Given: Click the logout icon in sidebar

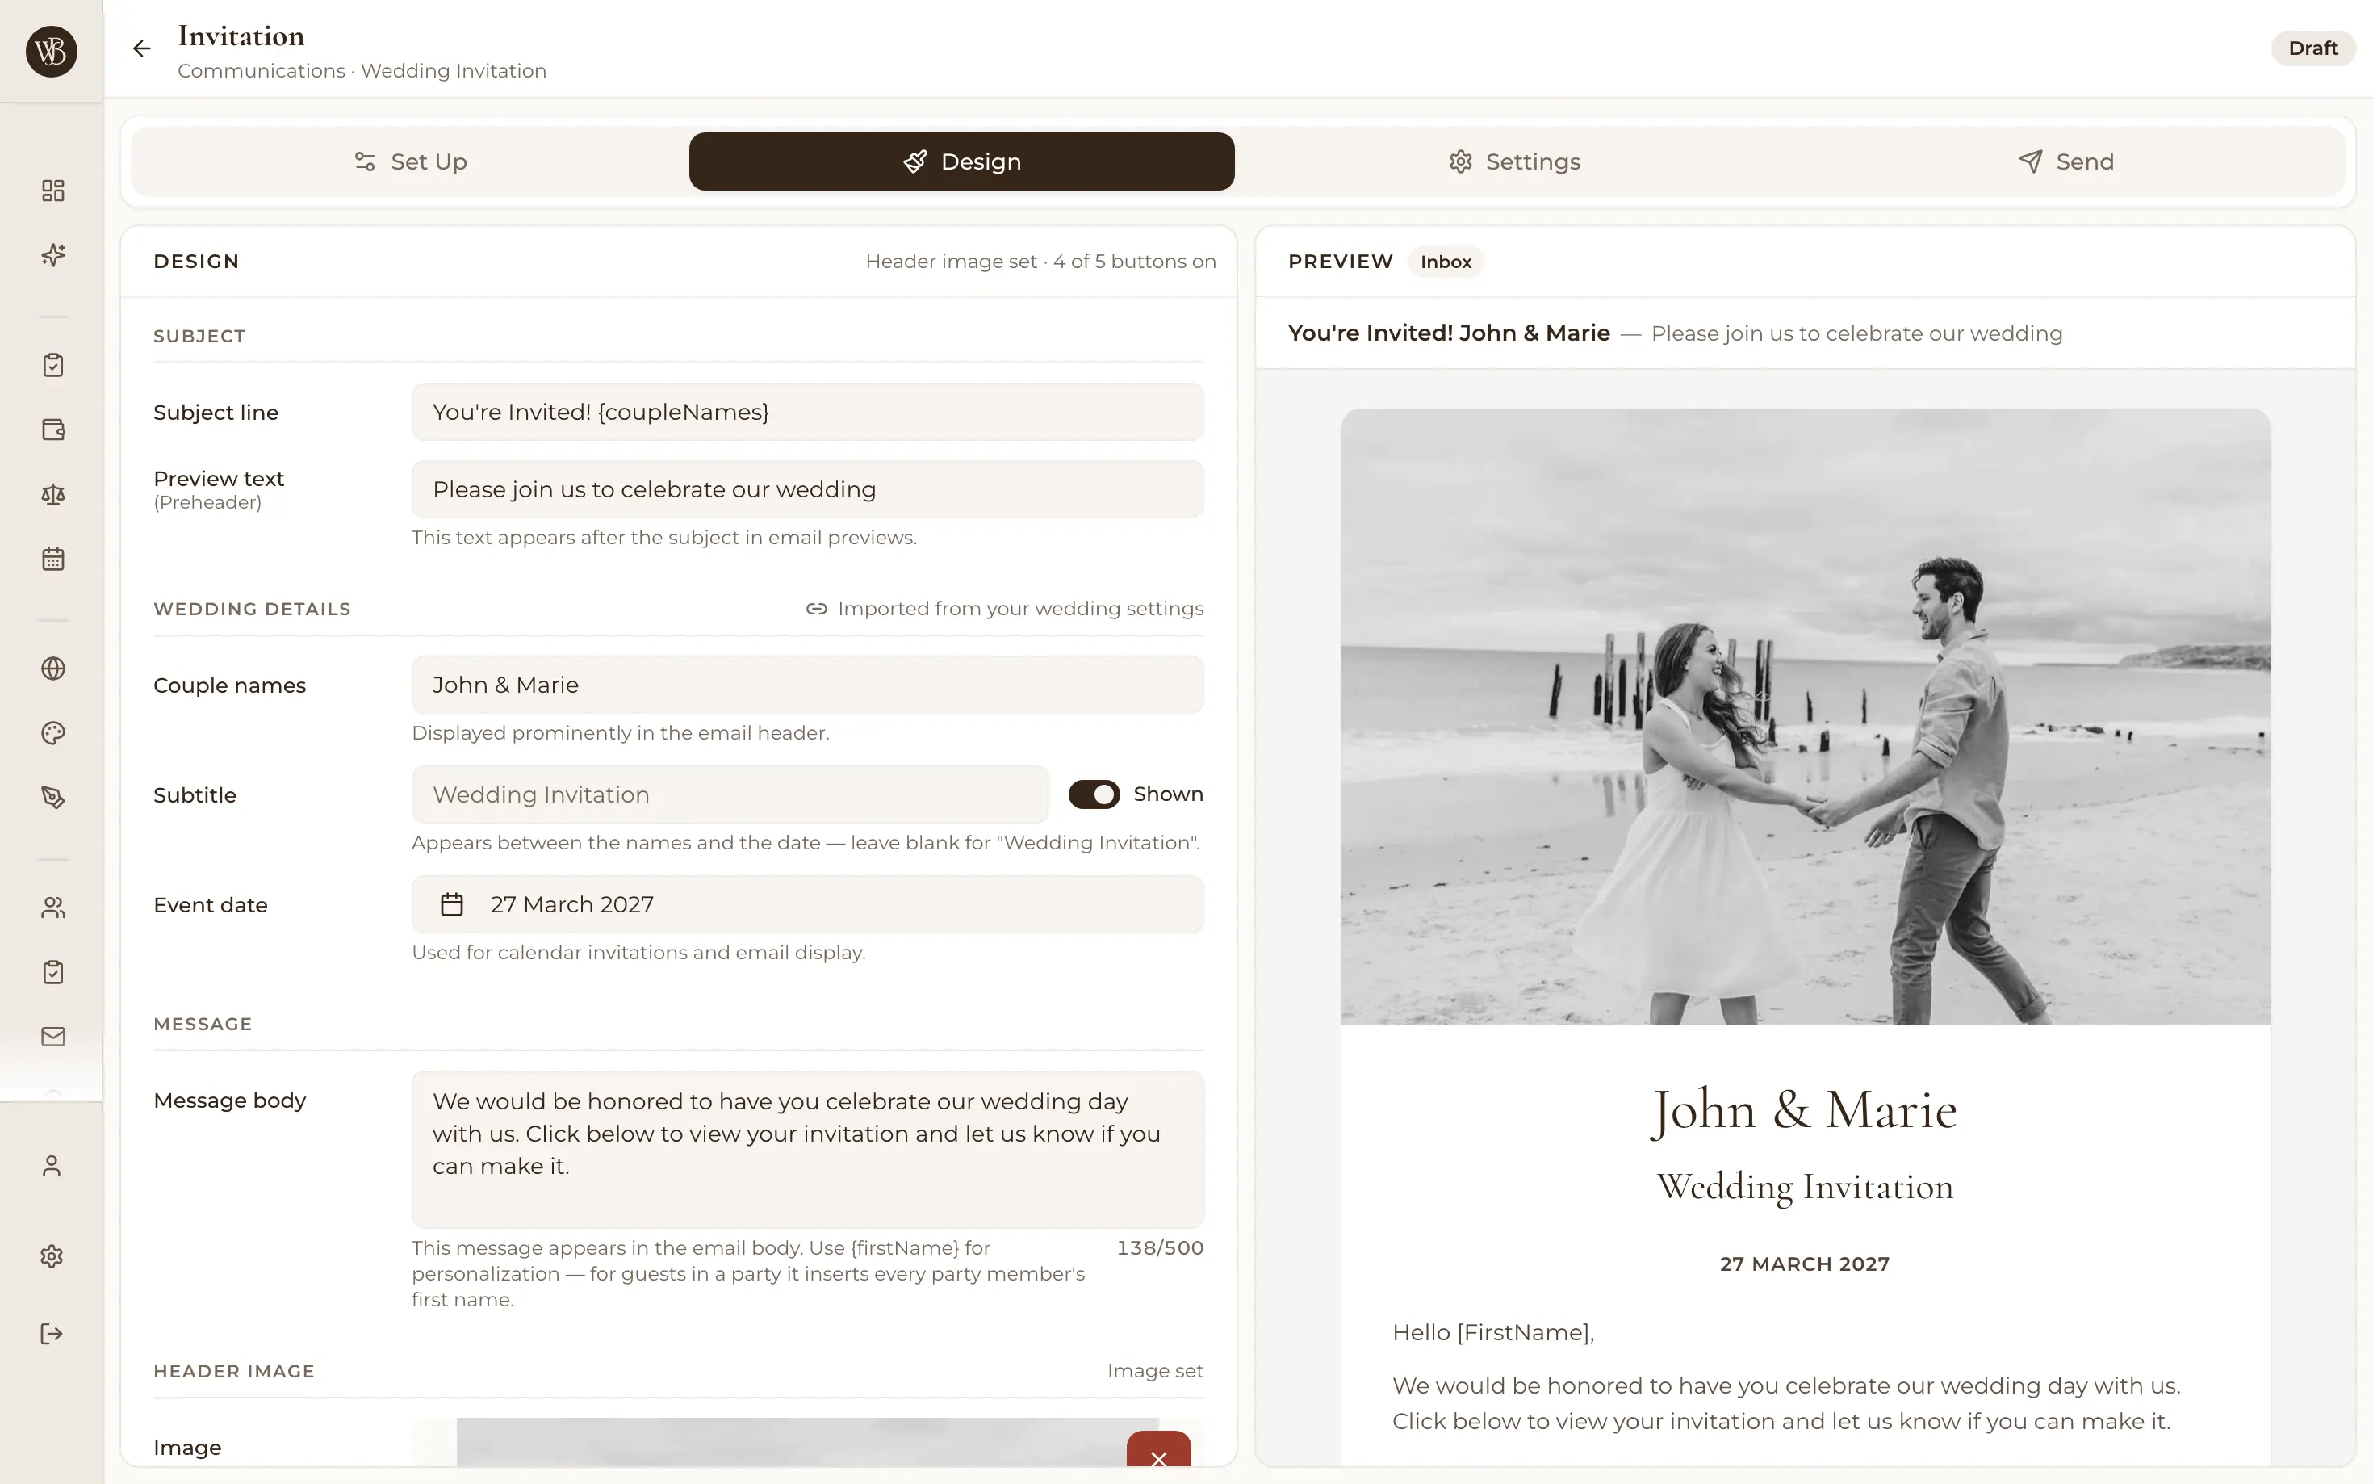Looking at the screenshot, I should (x=52, y=1334).
